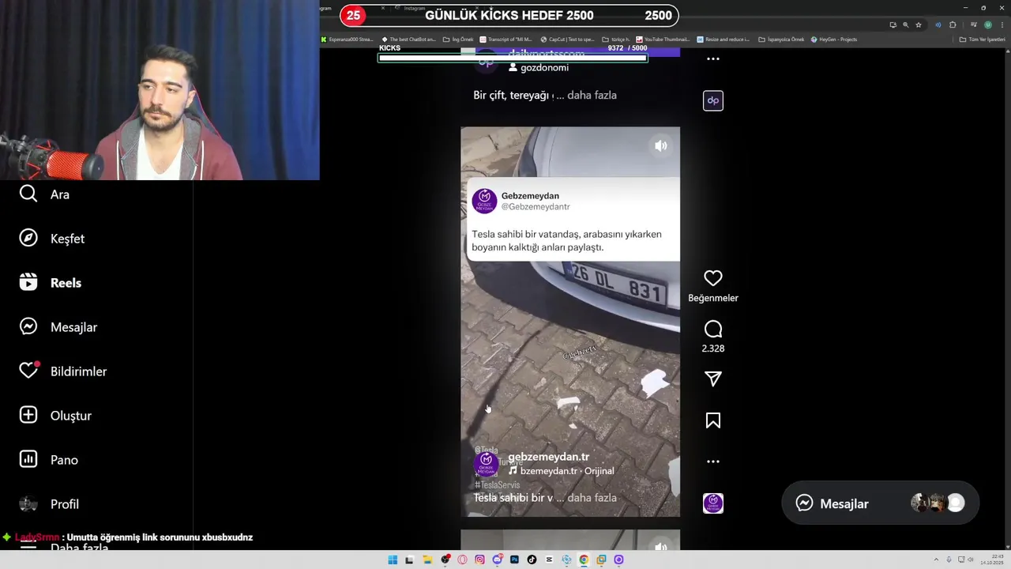This screenshot has height=569, width=1011.
Task: Bookmark this page with star icon
Action: click(919, 24)
